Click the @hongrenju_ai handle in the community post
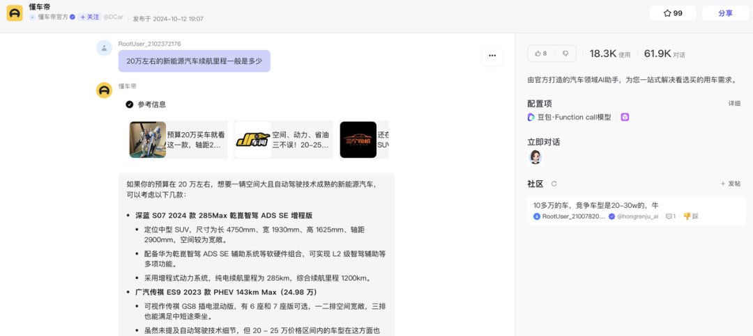753x336 pixels. point(638,216)
